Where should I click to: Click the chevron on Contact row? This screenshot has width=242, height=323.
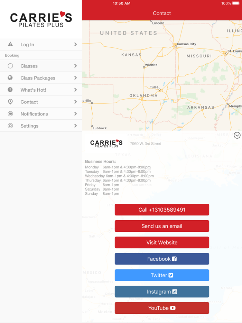tap(76, 102)
